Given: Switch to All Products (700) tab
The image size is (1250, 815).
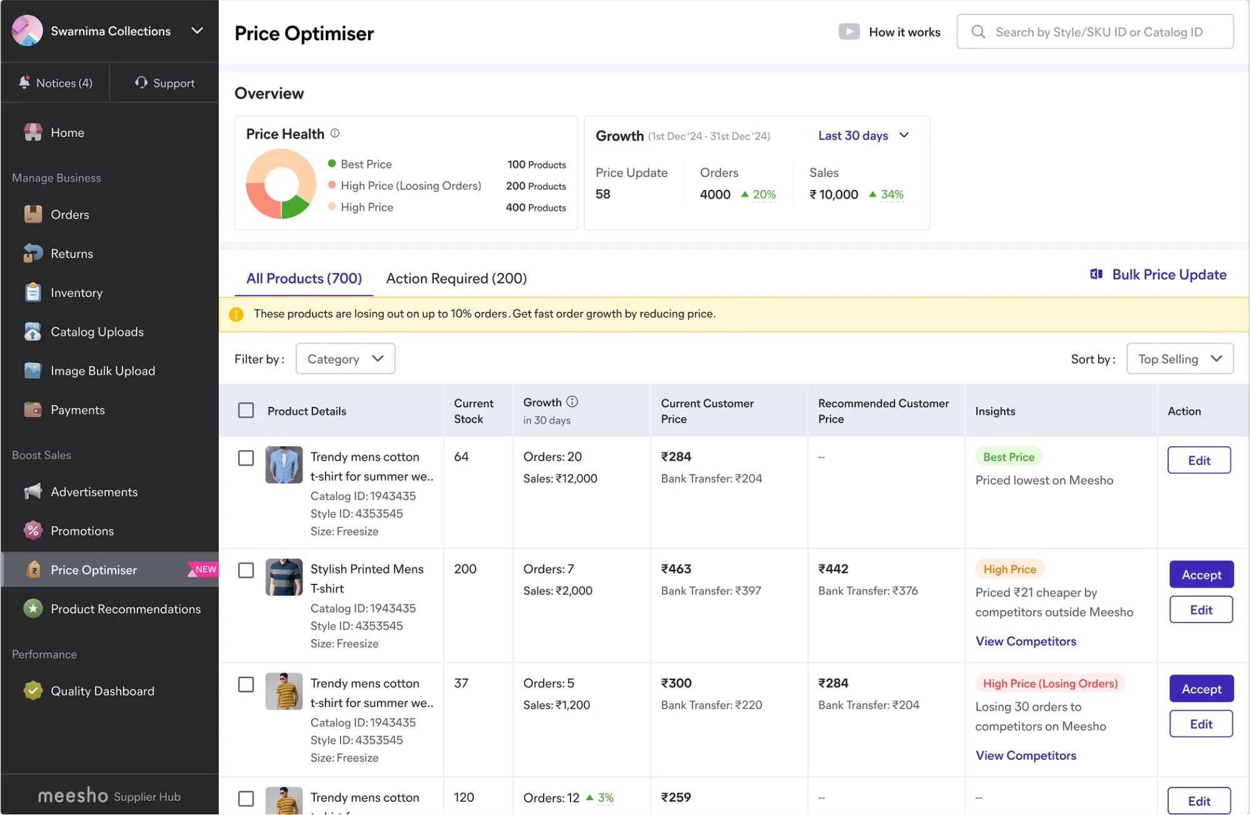Looking at the screenshot, I should 304,278.
